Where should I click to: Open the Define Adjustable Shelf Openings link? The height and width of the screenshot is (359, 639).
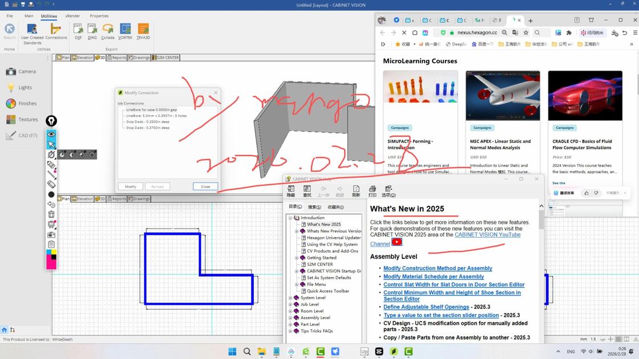coord(426,307)
